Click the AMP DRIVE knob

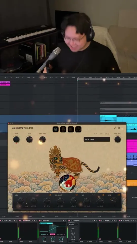click(x=87, y=201)
